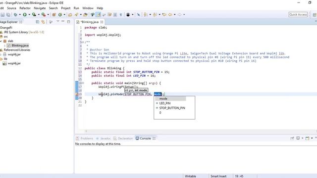This screenshot has width=317, height=178.
Task: Click the Quick Access search field
Action: pos(298,14)
